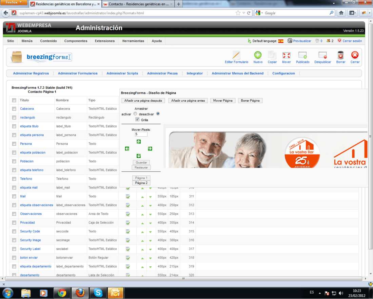Open the etiqueta observaciones link
Image resolution: width=373 pixels, height=299 pixels.
[36, 205]
